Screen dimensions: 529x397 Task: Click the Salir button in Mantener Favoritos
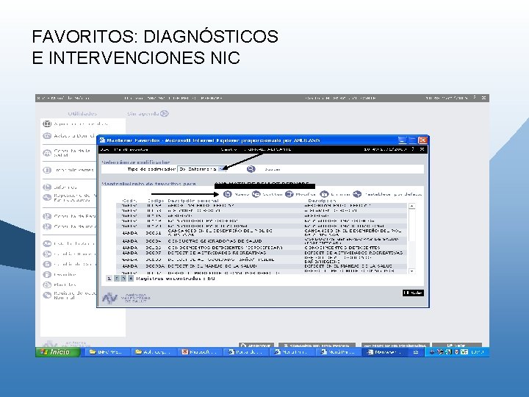pyautogui.click(x=413, y=293)
